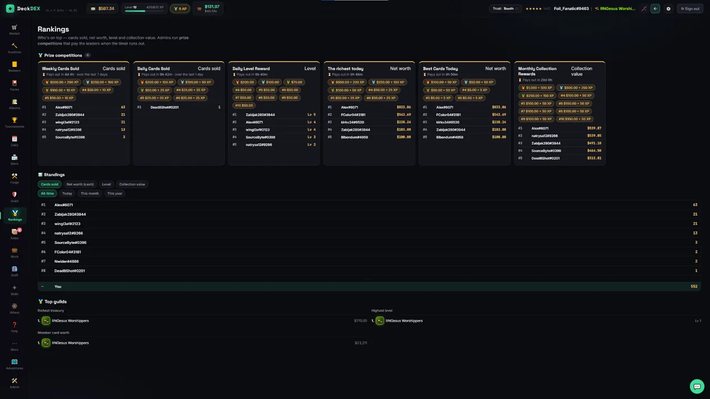Open the Weekly Cards Sold competition card title
The height and width of the screenshot is (399, 710).
coord(60,69)
